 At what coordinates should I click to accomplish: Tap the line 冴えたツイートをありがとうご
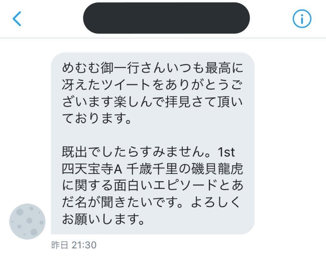pos(152,85)
